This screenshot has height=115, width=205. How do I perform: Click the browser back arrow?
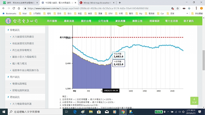[x=4, y=8]
